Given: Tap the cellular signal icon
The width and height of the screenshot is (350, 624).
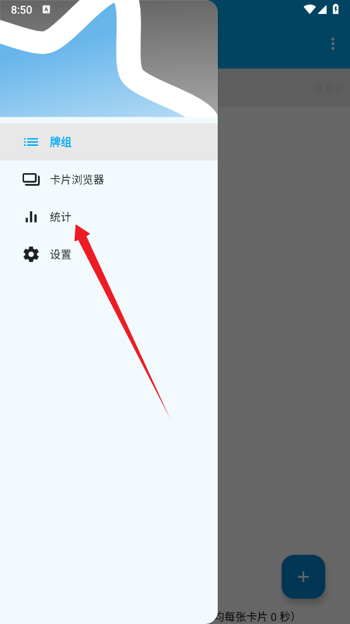Looking at the screenshot, I should coord(322,9).
